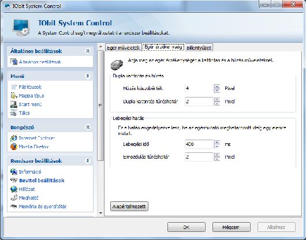Click the Általános beállítások item icon

tap(14, 62)
